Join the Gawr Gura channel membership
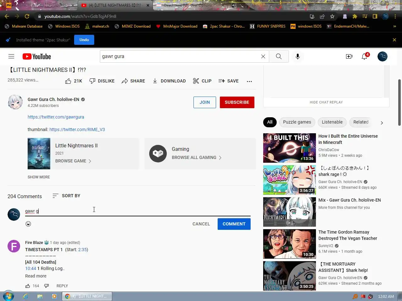402x301 pixels. point(205,102)
